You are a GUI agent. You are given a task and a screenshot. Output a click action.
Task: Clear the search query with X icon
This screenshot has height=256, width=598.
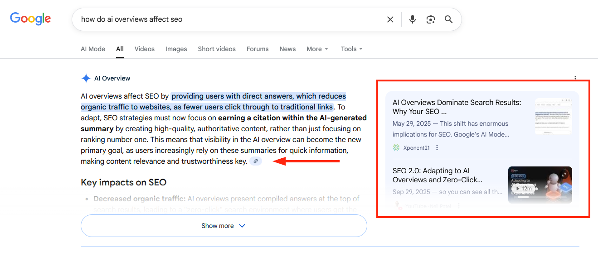point(390,19)
